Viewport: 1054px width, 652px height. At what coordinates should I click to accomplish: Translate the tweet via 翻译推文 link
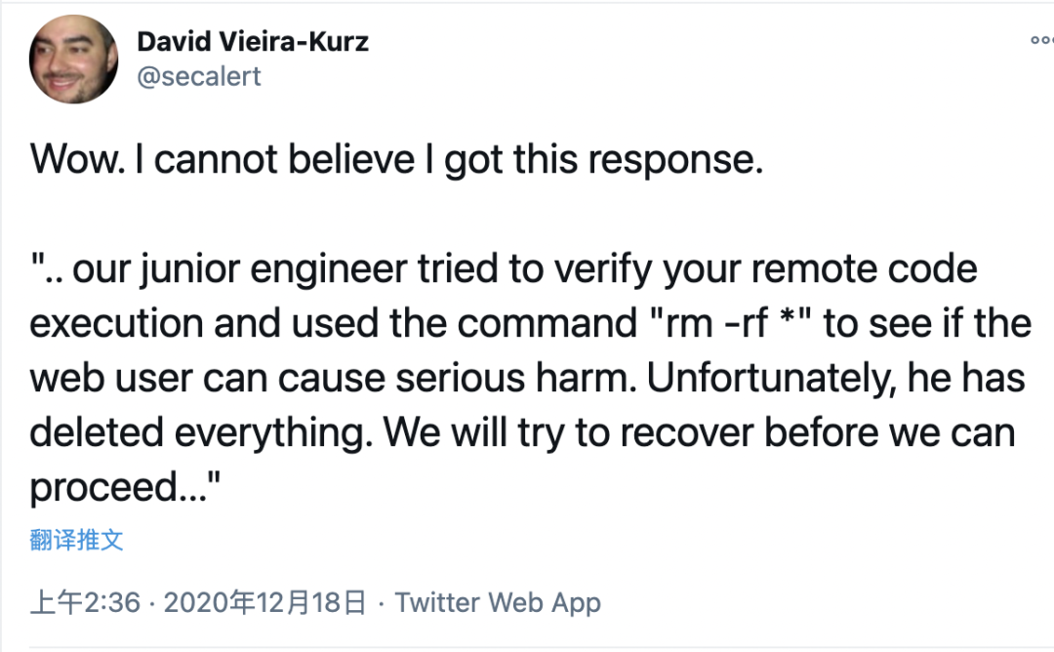[x=77, y=540]
